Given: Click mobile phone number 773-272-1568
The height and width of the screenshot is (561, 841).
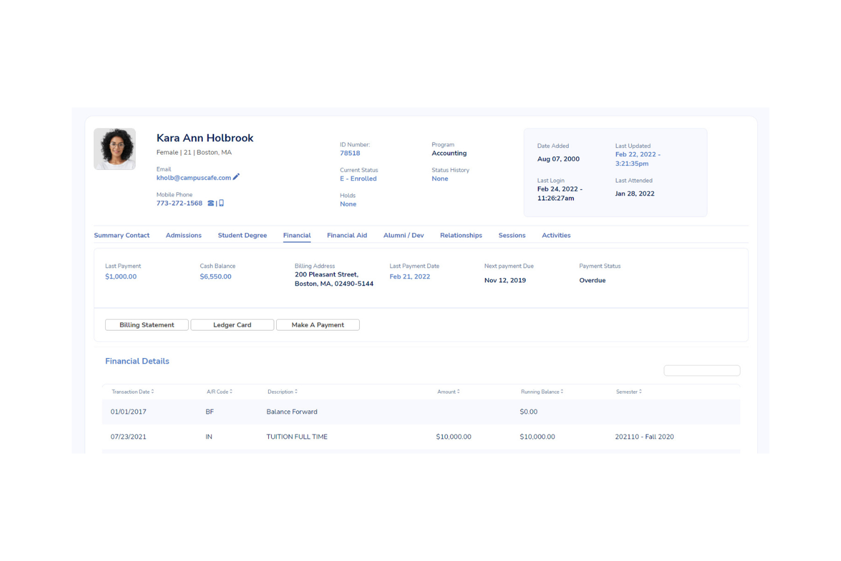Looking at the screenshot, I should click(180, 203).
